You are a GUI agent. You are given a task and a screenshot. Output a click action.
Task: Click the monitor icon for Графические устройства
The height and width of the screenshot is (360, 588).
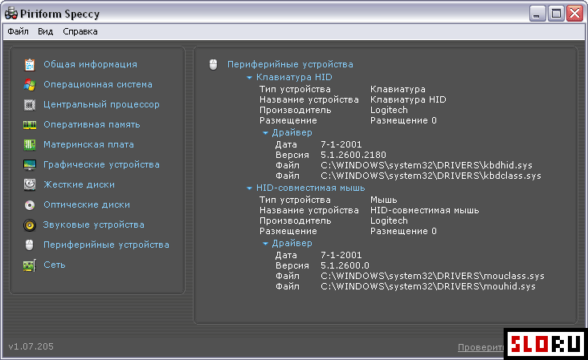pyautogui.click(x=30, y=164)
